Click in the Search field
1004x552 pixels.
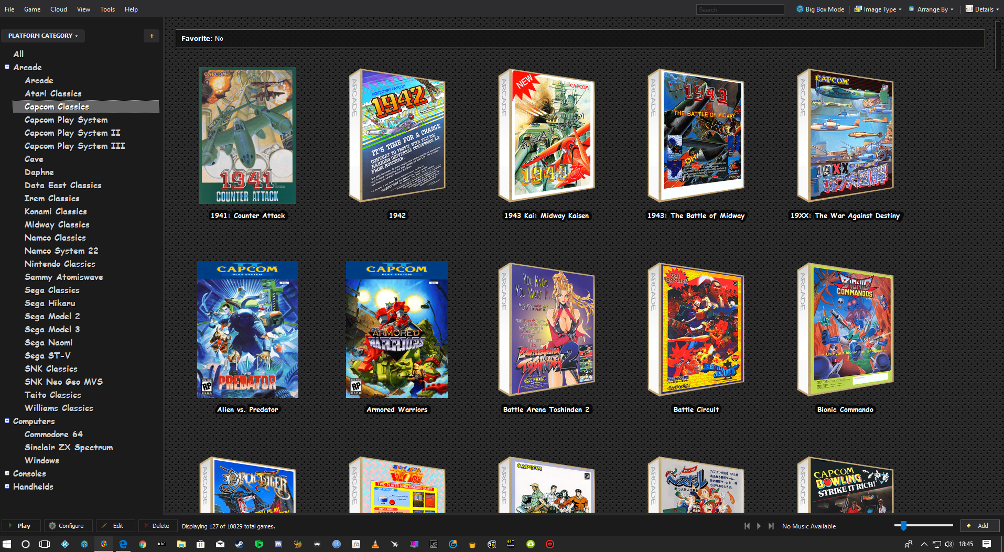[740, 9]
